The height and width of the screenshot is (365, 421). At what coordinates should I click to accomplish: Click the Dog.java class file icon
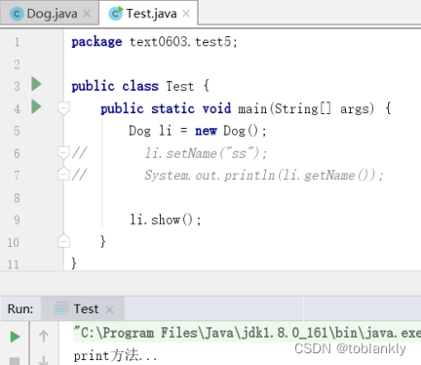click(17, 14)
